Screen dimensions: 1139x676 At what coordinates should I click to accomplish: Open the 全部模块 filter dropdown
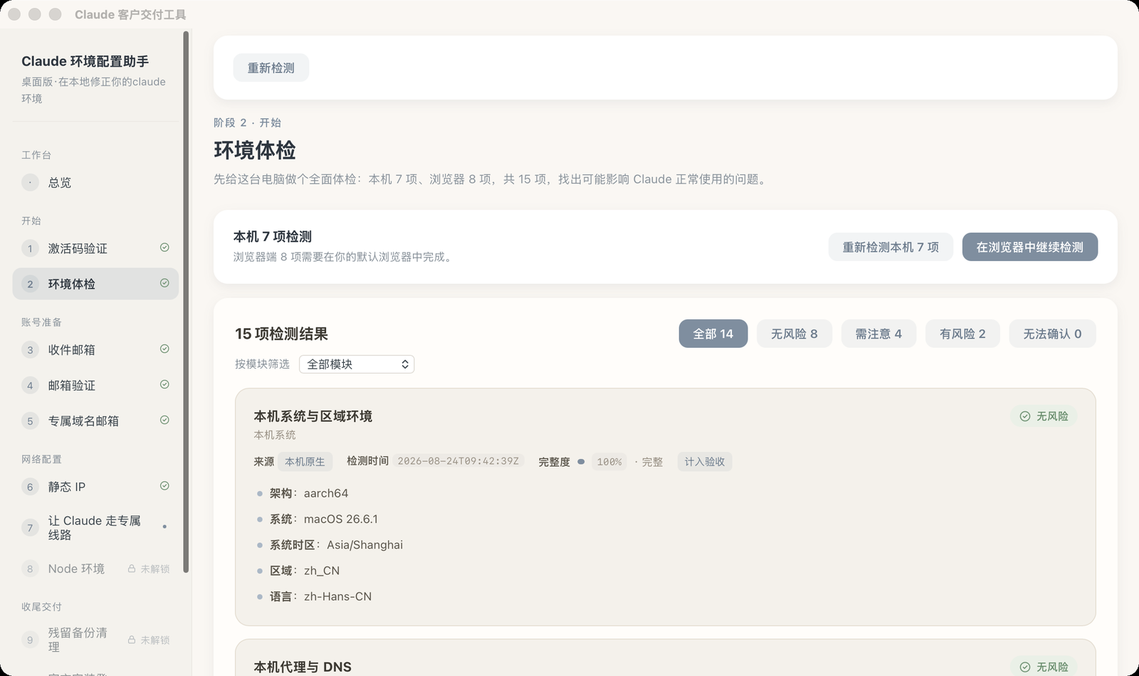click(x=357, y=364)
